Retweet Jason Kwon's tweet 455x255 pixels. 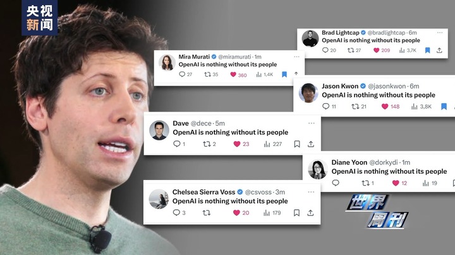[355, 106]
